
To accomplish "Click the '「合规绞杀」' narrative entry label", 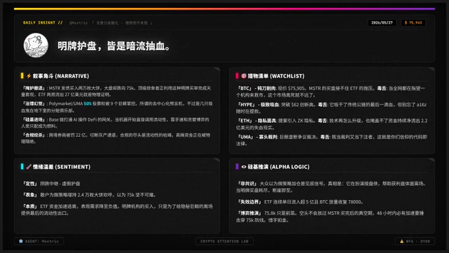I will click(x=34, y=135).
